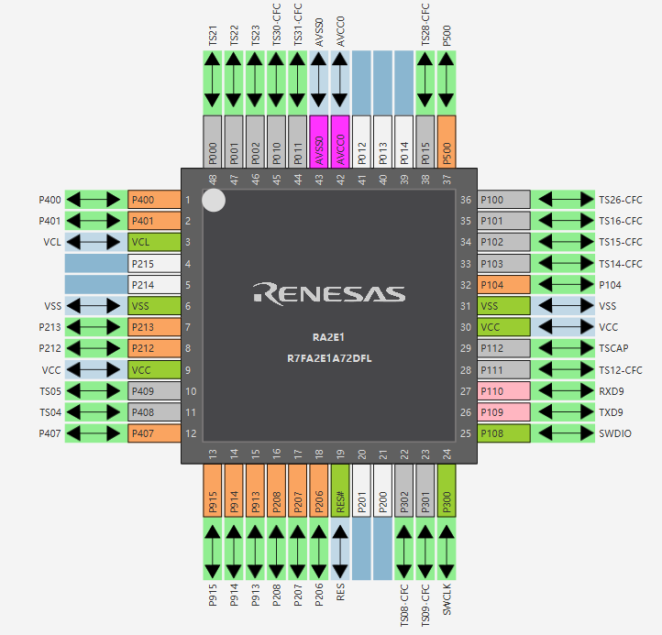Select the gray P010 pin box
This screenshot has width=662, height=635.
(276, 142)
